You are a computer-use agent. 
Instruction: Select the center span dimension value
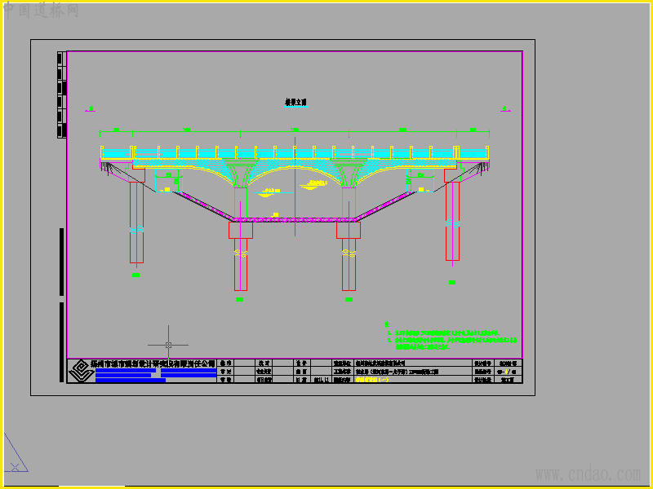(295, 130)
